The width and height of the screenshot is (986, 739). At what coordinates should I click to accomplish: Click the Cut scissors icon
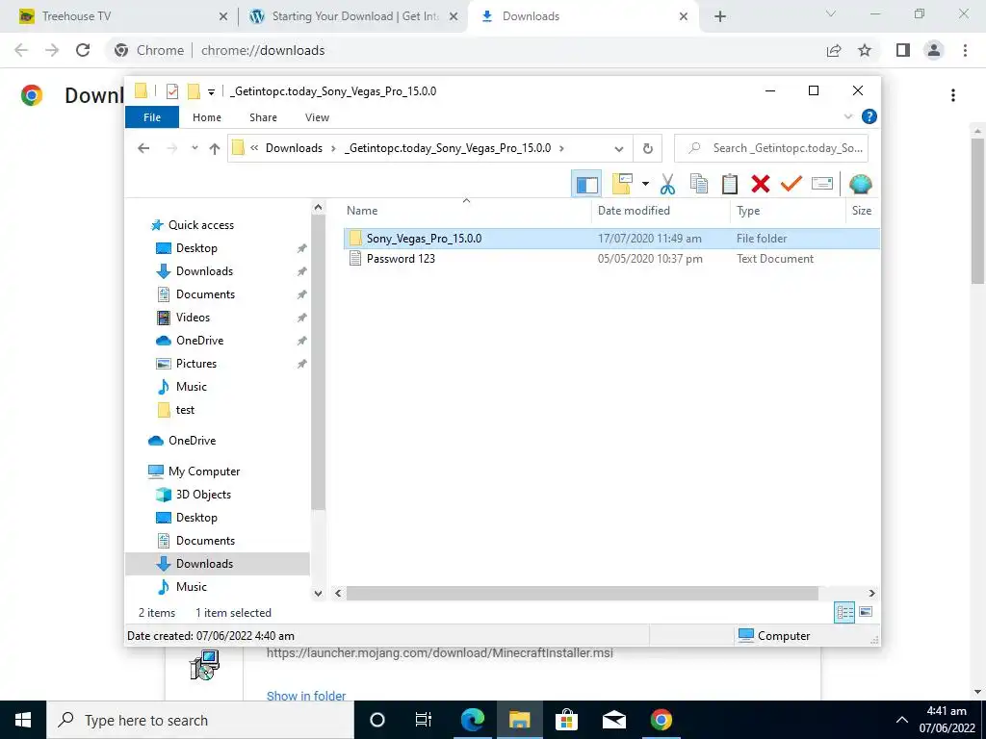pyautogui.click(x=667, y=184)
